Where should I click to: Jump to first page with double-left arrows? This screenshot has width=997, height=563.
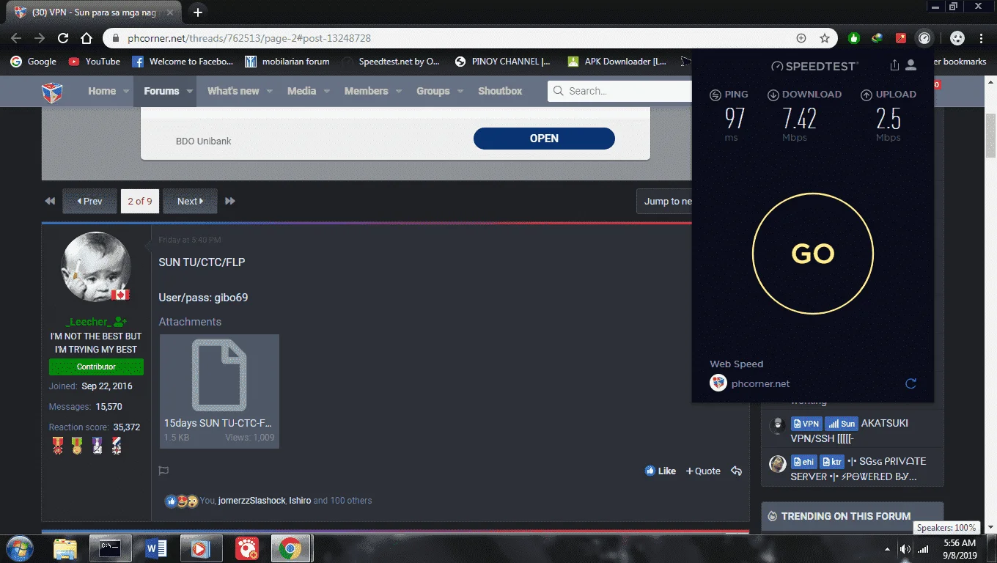tap(50, 201)
